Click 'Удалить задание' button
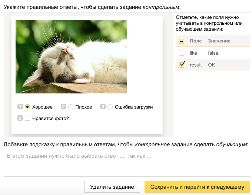This screenshot has height=195, width=252. [112, 187]
